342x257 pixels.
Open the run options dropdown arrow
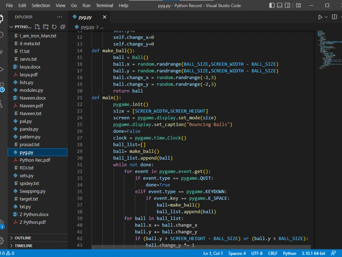(x=326, y=17)
